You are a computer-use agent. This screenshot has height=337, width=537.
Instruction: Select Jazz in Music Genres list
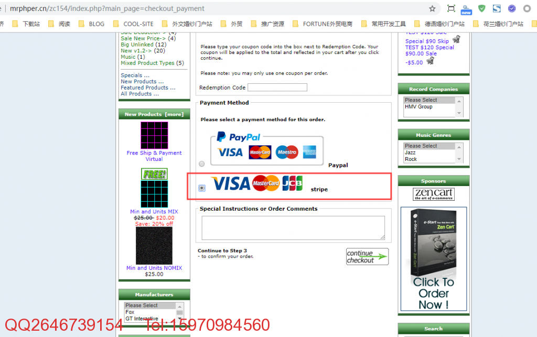point(429,153)
